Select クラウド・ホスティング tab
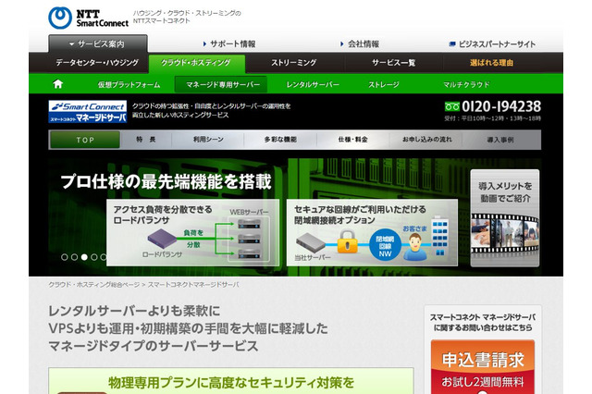This screenshot has height=394, width=592. [x=196, y=63]
